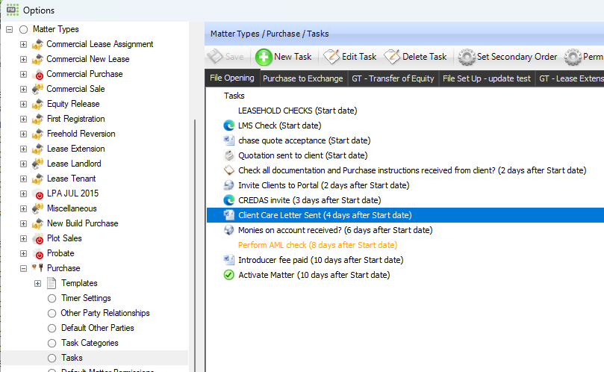The height and width of the screenshot is (372, 604).
Task: Select the Default Other Parties radio button
Action: tap(52, 329)
